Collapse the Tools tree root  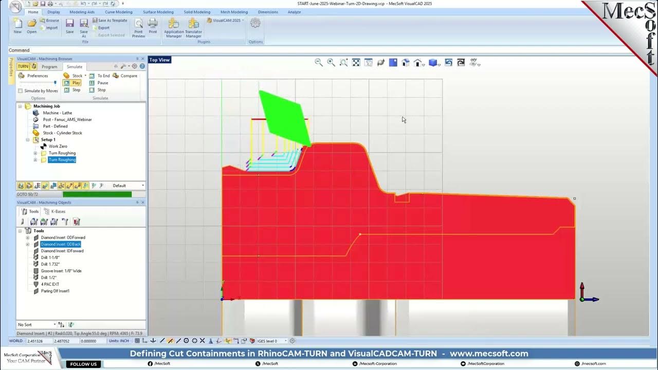pos(20,231)
